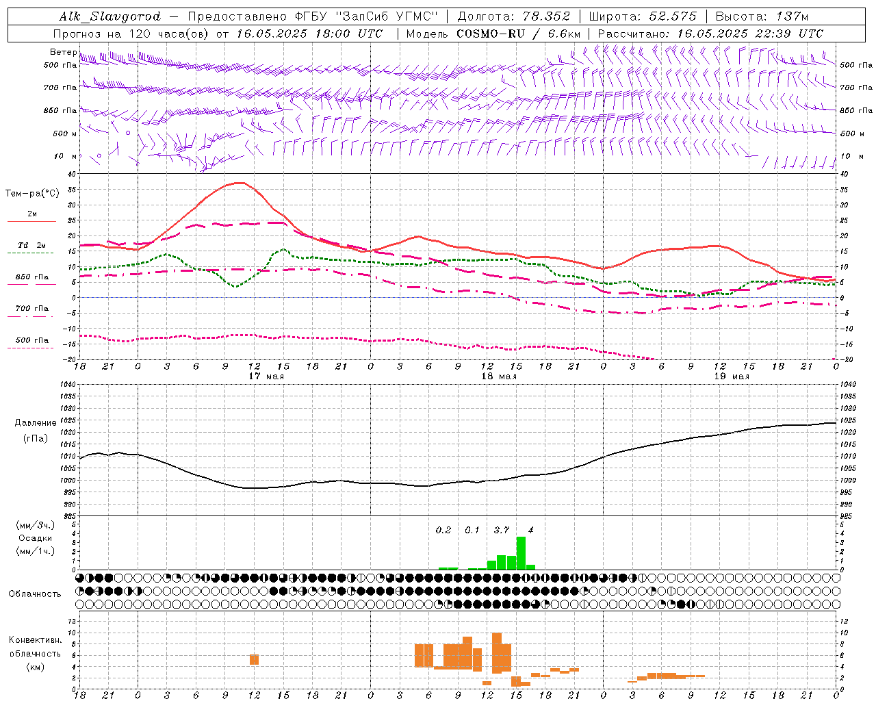Click the 0.2 precipitation amount value

click(443, 531)
